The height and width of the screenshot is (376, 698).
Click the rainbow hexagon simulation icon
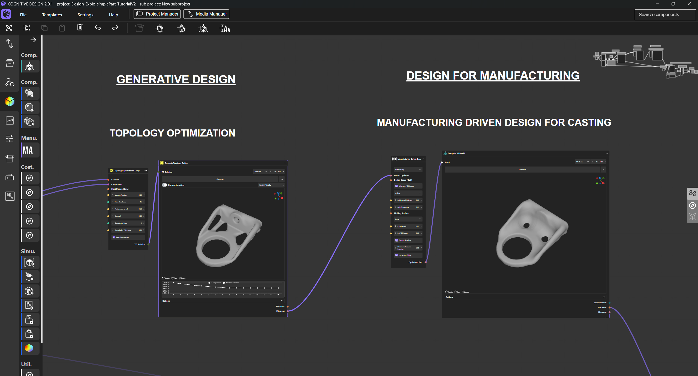point(30,348)
